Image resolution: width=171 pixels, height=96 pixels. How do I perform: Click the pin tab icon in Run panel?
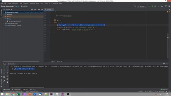pos(4,81)
